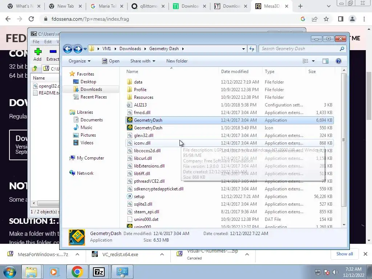
Task: Open My Computer in navigation pane
Action: (90, 158)
